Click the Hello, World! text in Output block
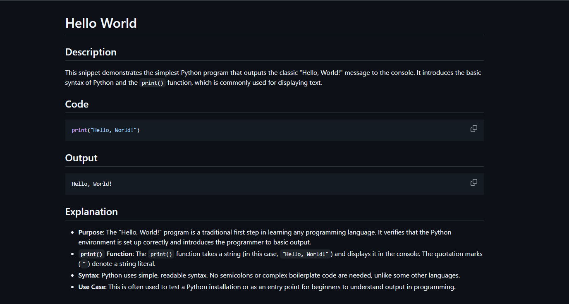This screenshot has height=304, width=569. click(x=92, y=184)
